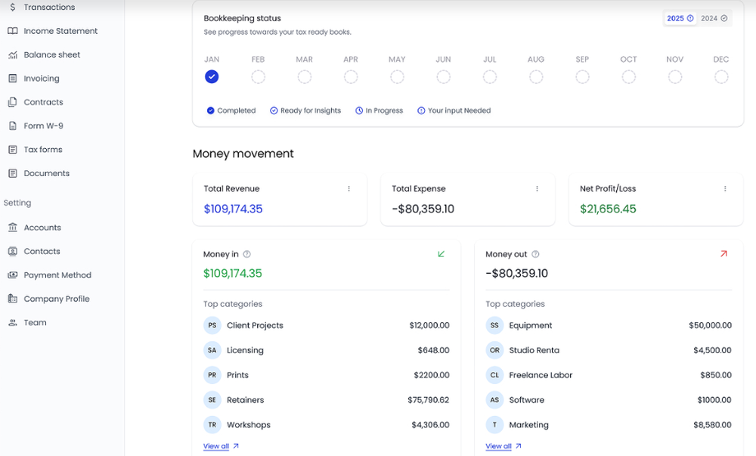Click the Invoicing sidebar icon
This screenshot has height=456, width=756.
pos(13,78)
